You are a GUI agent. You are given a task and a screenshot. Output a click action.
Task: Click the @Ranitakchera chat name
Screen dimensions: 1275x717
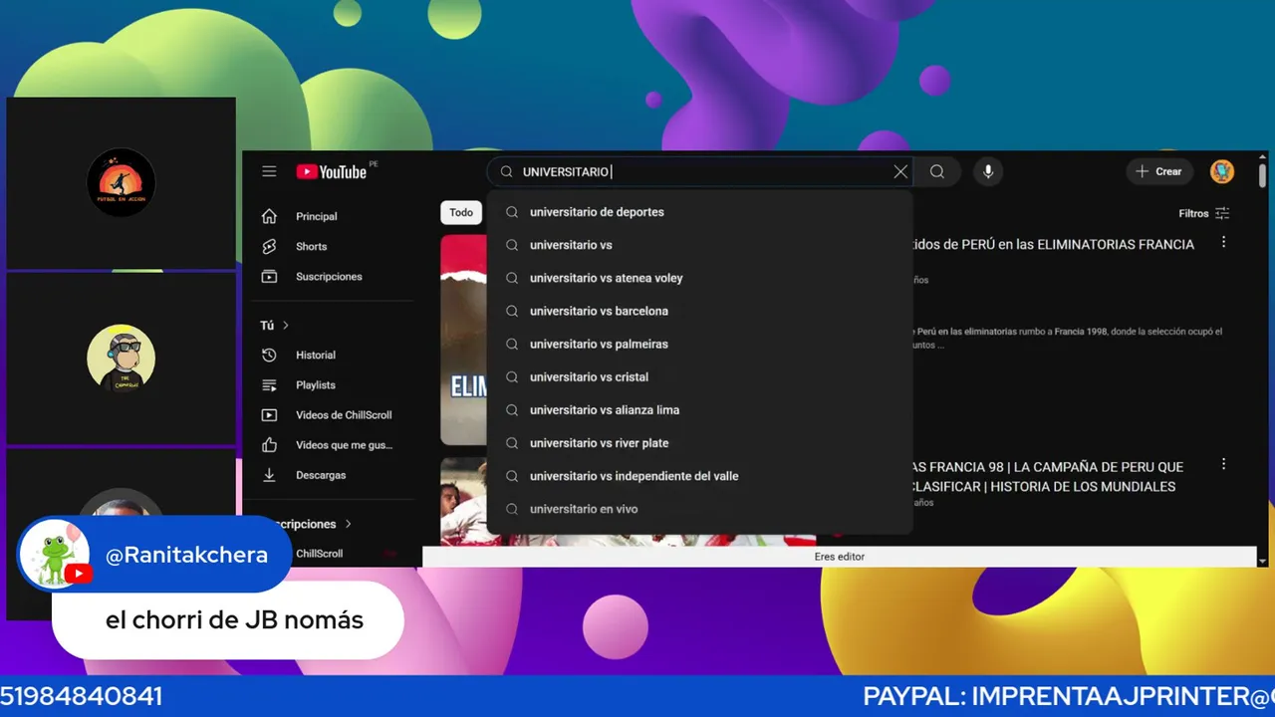coord(186,556)
